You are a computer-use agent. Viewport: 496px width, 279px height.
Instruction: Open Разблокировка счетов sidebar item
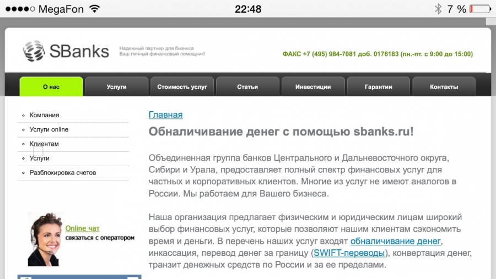coord(63,173)
